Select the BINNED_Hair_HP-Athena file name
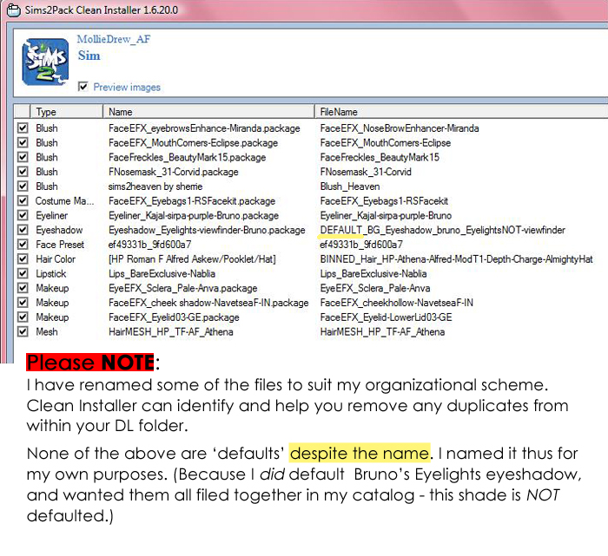Image resolution: width=608 pixels, height=556 pixels. [456, 259]
